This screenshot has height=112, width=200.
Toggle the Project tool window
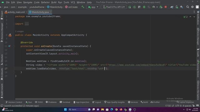[x=2, y=15]
